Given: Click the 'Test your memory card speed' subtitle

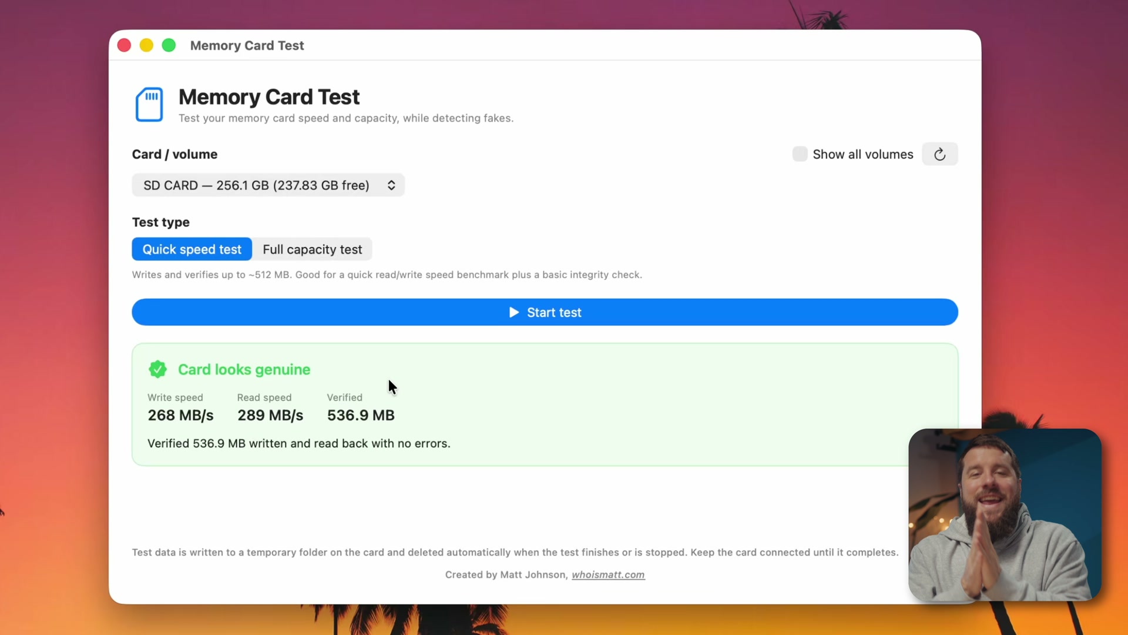Looking at the screenshot, I should click(x=346, y=118).
